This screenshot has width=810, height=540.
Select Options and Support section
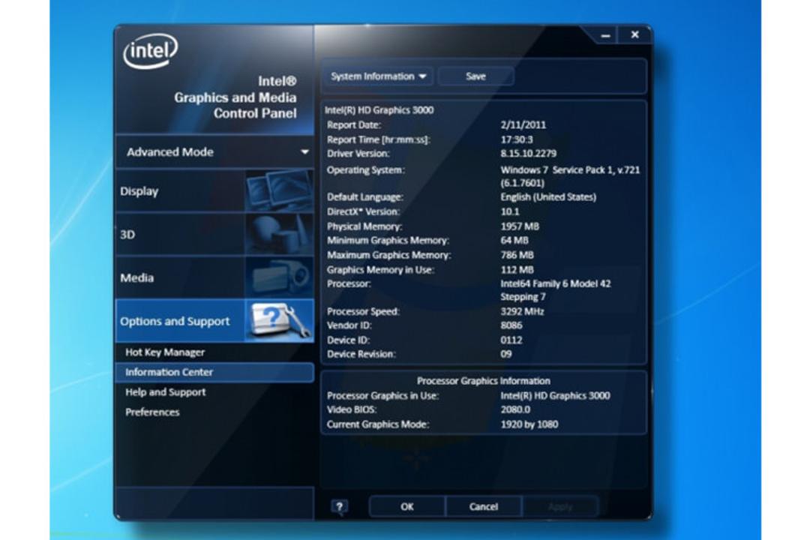214,321
